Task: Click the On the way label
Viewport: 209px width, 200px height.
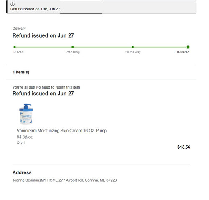Action: point(133,52)
